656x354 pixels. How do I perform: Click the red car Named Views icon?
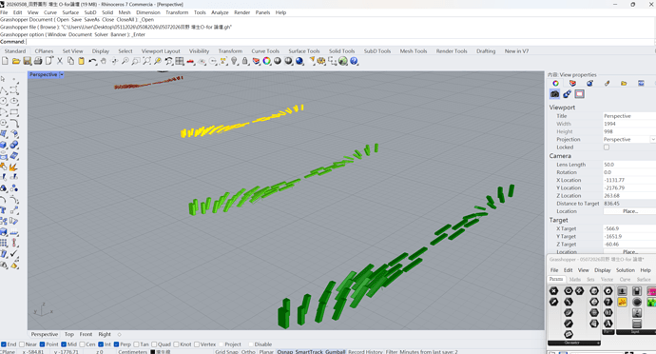tap(190, 61)
